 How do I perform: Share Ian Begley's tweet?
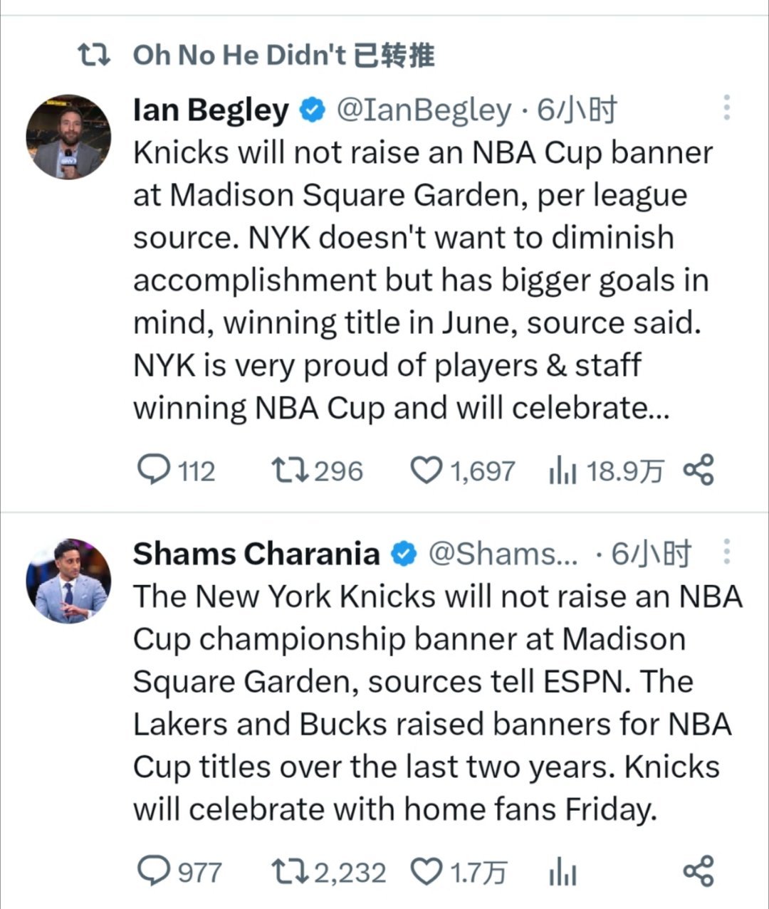coord(698,471)
